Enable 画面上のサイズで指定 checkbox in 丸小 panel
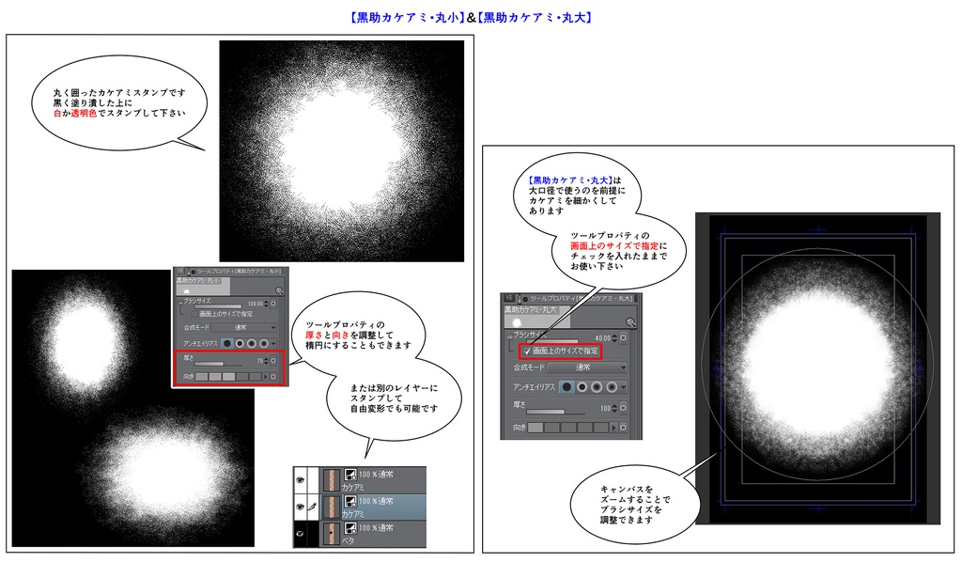The width and height of the screenshot is (962, 562). 194,314
